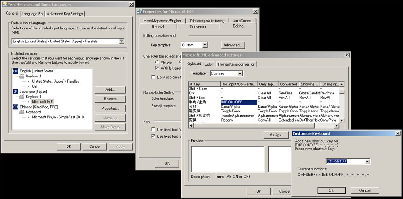This screenshot has width=403, height=199.
Task: Open Properties... for the selected service
Action: pos(110,109)
